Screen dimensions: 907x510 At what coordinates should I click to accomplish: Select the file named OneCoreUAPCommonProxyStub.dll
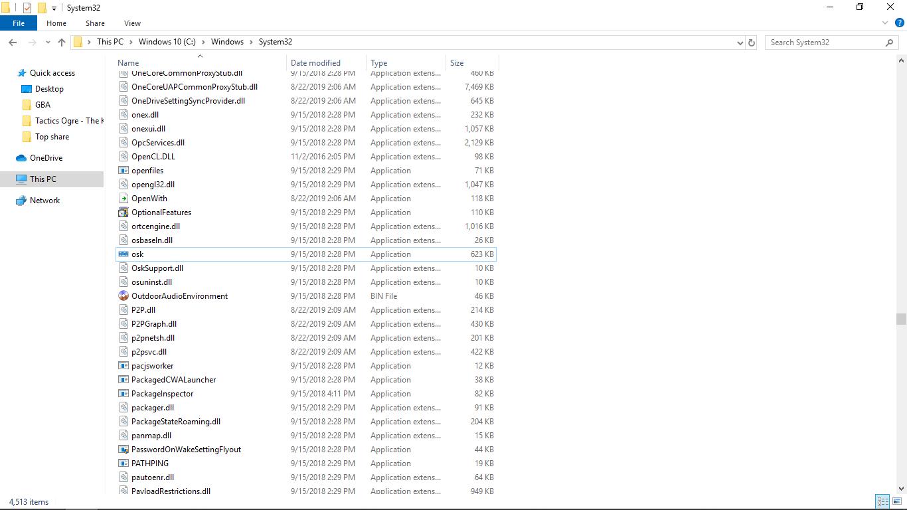point(195,87)
